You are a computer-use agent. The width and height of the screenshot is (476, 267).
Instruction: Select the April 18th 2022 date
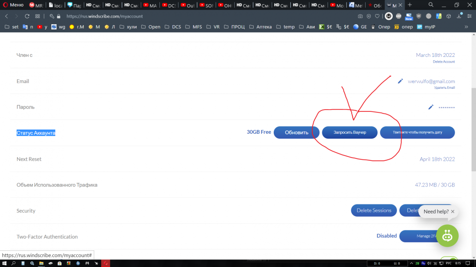pos(437,159)
